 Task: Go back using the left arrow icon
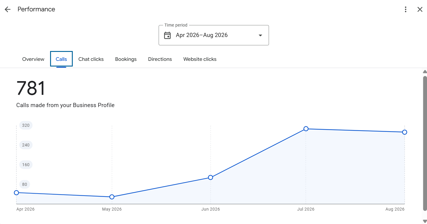[x=7, y=9]
